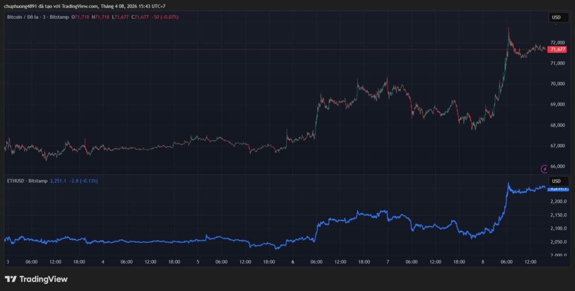This screenshot has height=291, width=575.
Task: Click the purple lightning bolt events icon
Action: 544,168
